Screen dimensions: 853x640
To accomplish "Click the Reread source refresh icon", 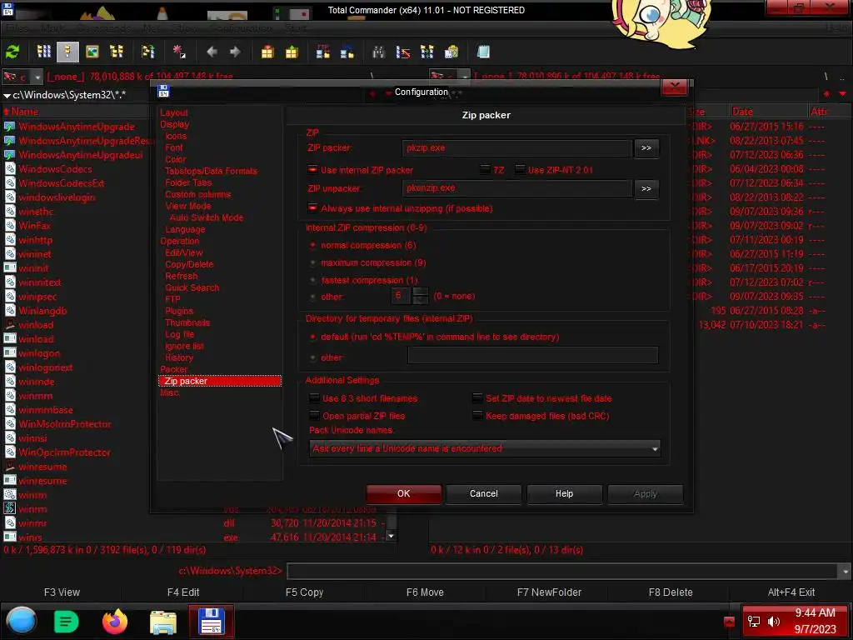I will (12, 52).
